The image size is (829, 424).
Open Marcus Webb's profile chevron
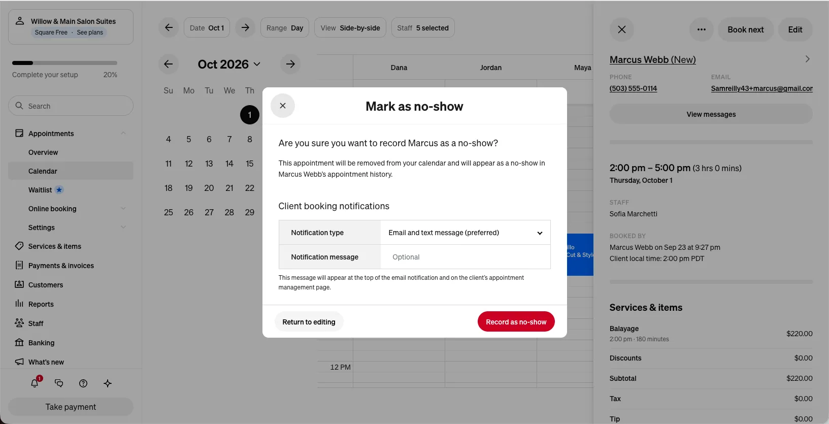tap(807, 59)
